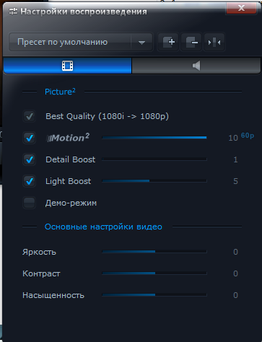Click the Яркость slider
Viewport: 262px width, 342px height.
pyautogui.click(x=154, y=252)
